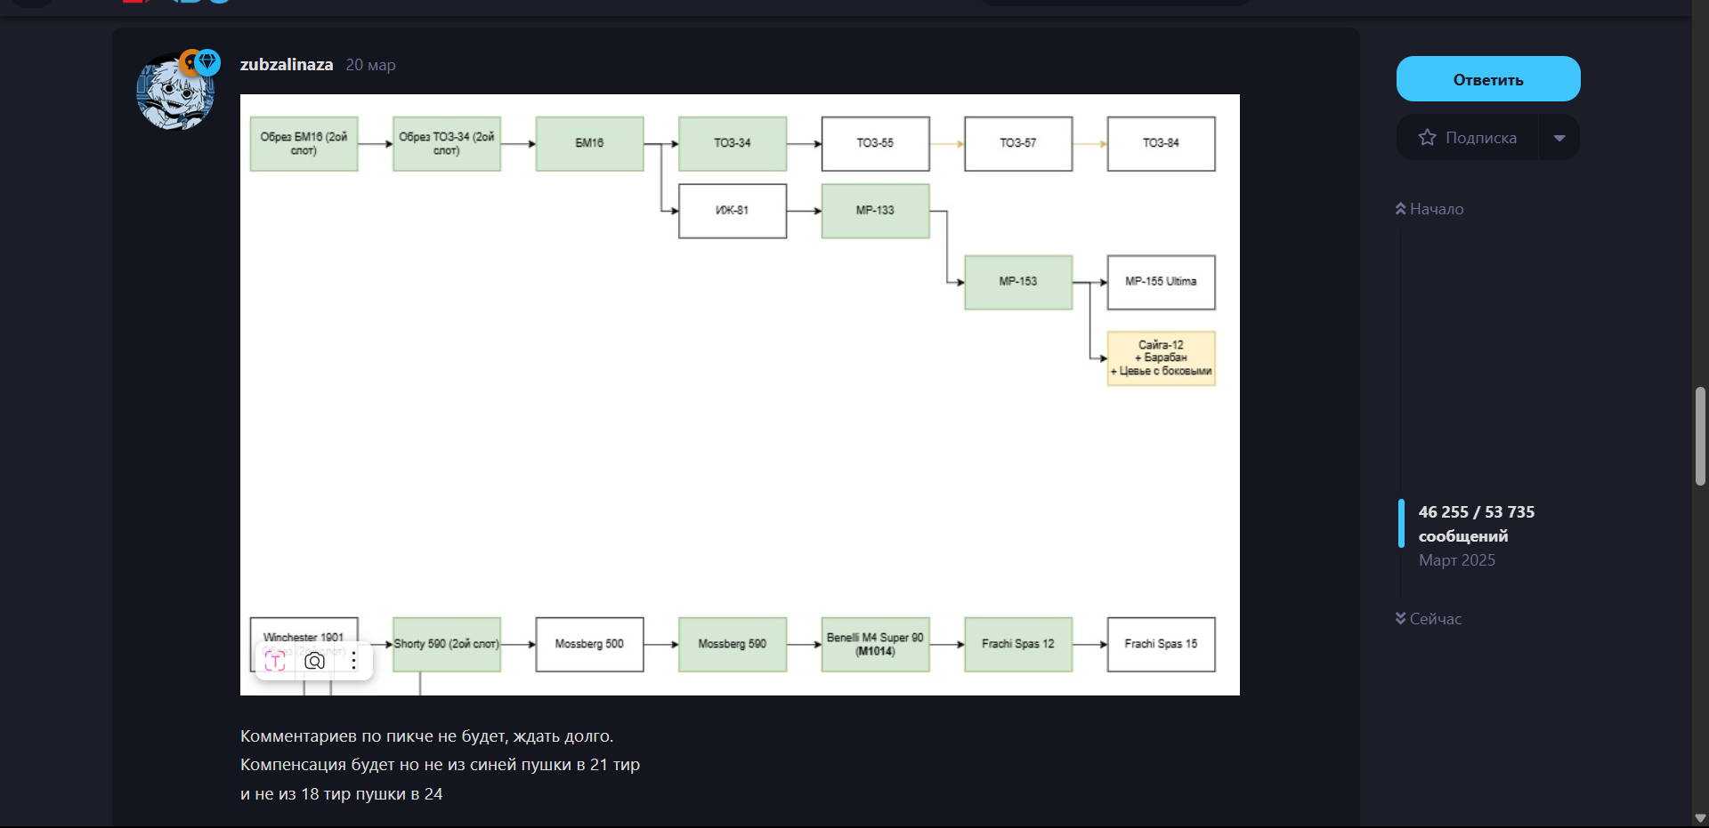The image size is (1709, 828).
Task: Click 'Shorty 590 (2ой слот)' box
Action: (x=447, y=645)
